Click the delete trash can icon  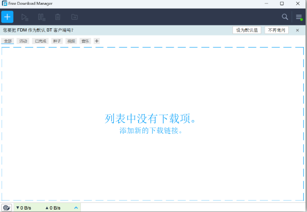click(58, 17)
